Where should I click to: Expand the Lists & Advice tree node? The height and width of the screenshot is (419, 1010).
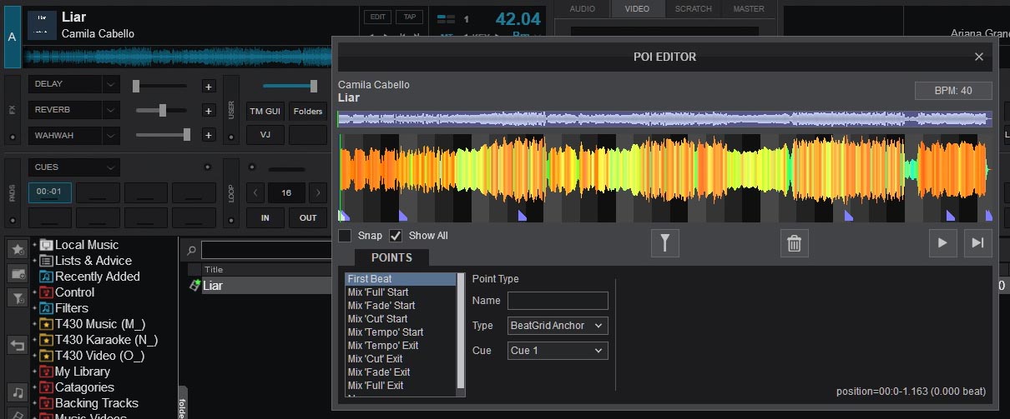point(35,261)
